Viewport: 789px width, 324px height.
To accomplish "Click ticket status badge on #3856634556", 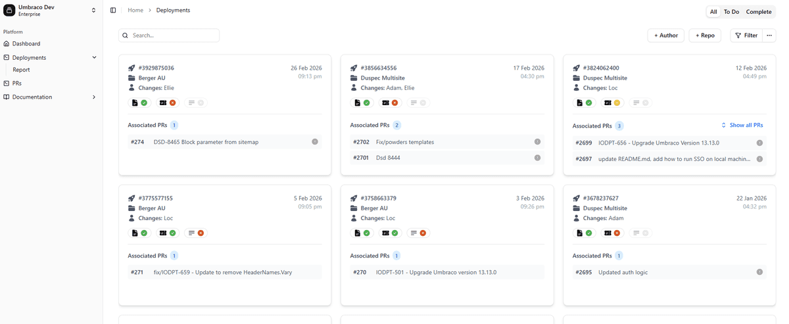I will coord(390,103).
